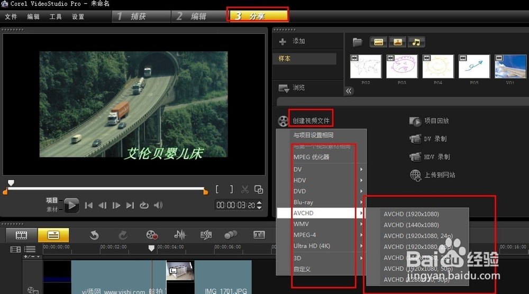Image resolution: width=529 pixels, height=294 pixels.
Task: Select the P04 sun sketch thumbnail
Action: pos(438,67)
